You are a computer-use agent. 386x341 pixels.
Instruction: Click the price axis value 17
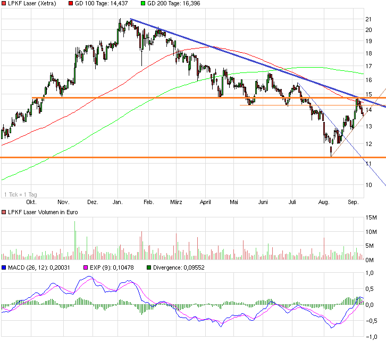[368, 66]
